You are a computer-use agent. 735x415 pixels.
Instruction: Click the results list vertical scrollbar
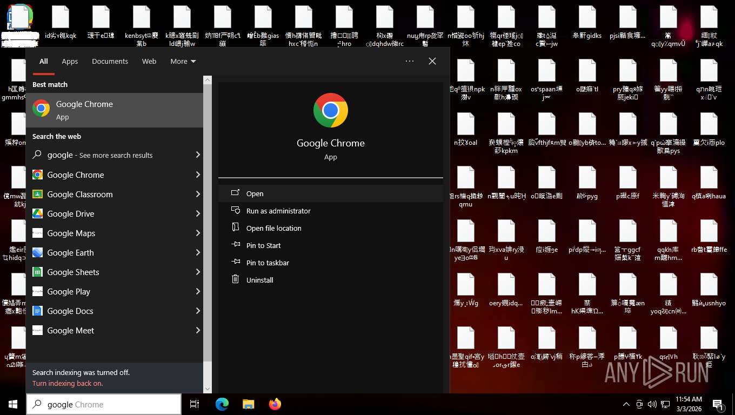(208, 223)
